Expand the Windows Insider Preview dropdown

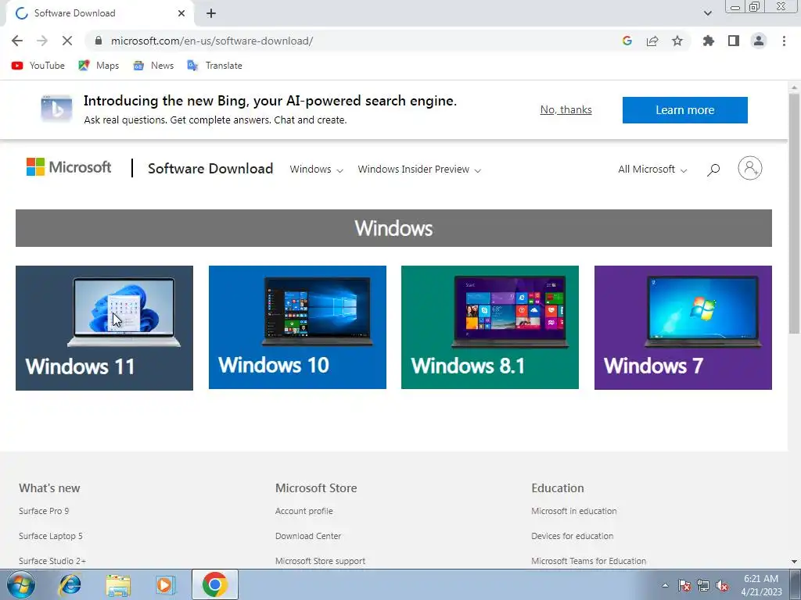tap(419, 170)
